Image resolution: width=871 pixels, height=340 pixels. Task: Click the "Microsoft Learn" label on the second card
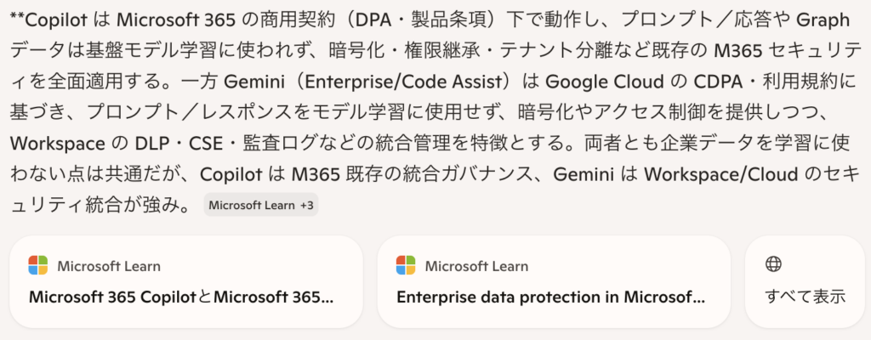tap(476, 266)
